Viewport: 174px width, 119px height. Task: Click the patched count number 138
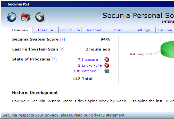click(x=77, y=71)
